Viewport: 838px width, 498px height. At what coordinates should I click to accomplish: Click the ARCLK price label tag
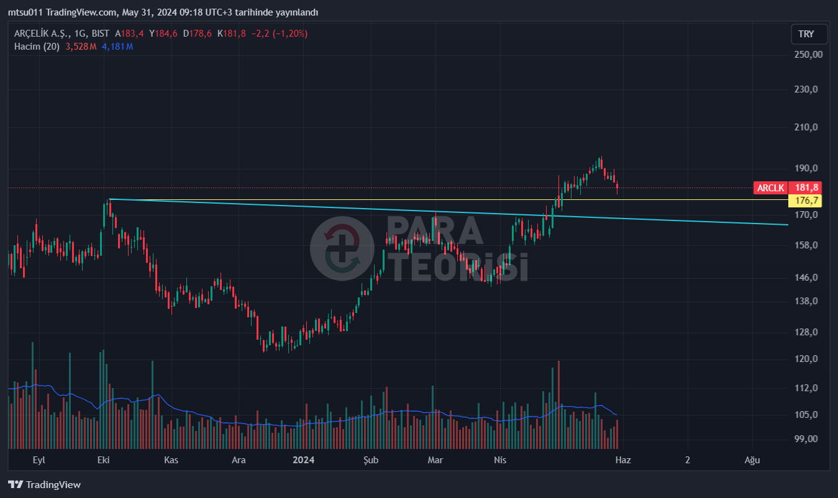[x=771, y=188]
